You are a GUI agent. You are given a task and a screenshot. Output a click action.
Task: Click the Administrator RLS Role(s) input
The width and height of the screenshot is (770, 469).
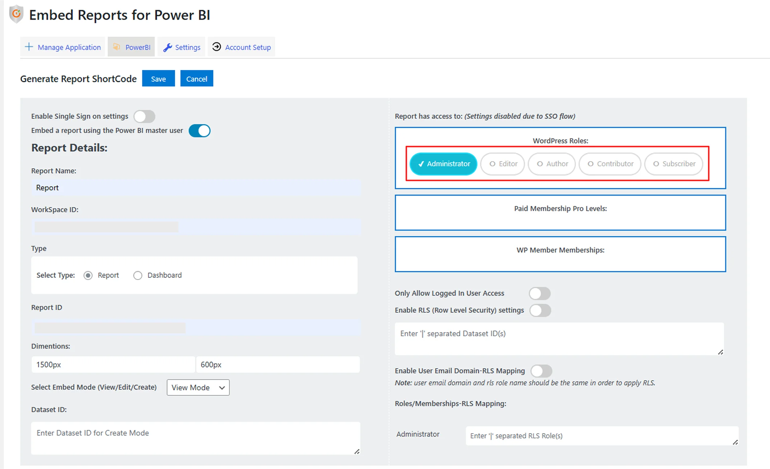click(x=602, y=436)
